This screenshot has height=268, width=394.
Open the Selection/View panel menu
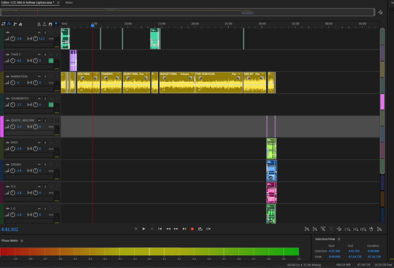[339, 239]
